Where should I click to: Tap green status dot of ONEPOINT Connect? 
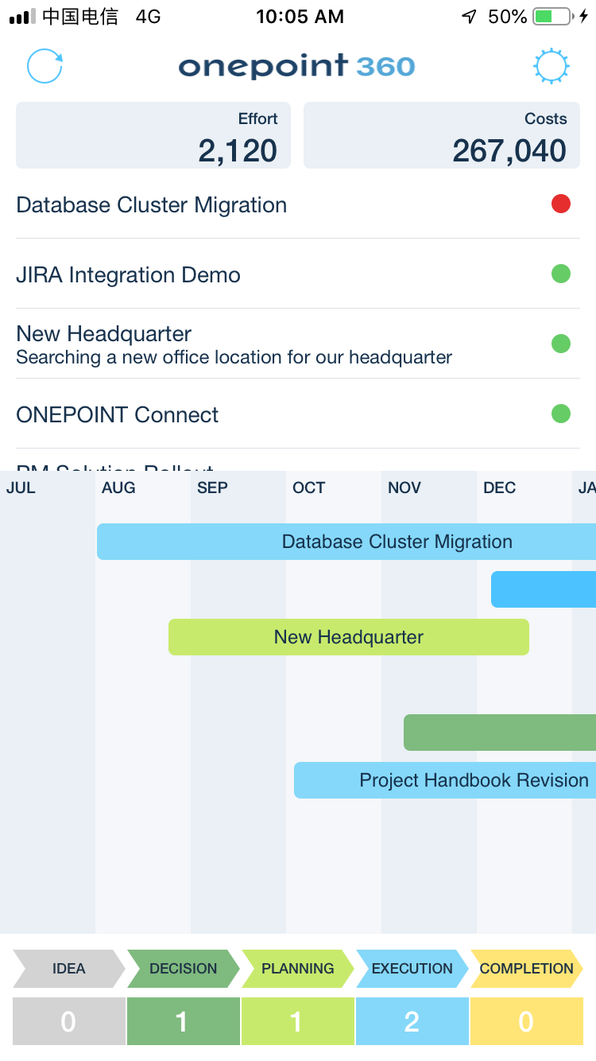(x=561, y=414)
